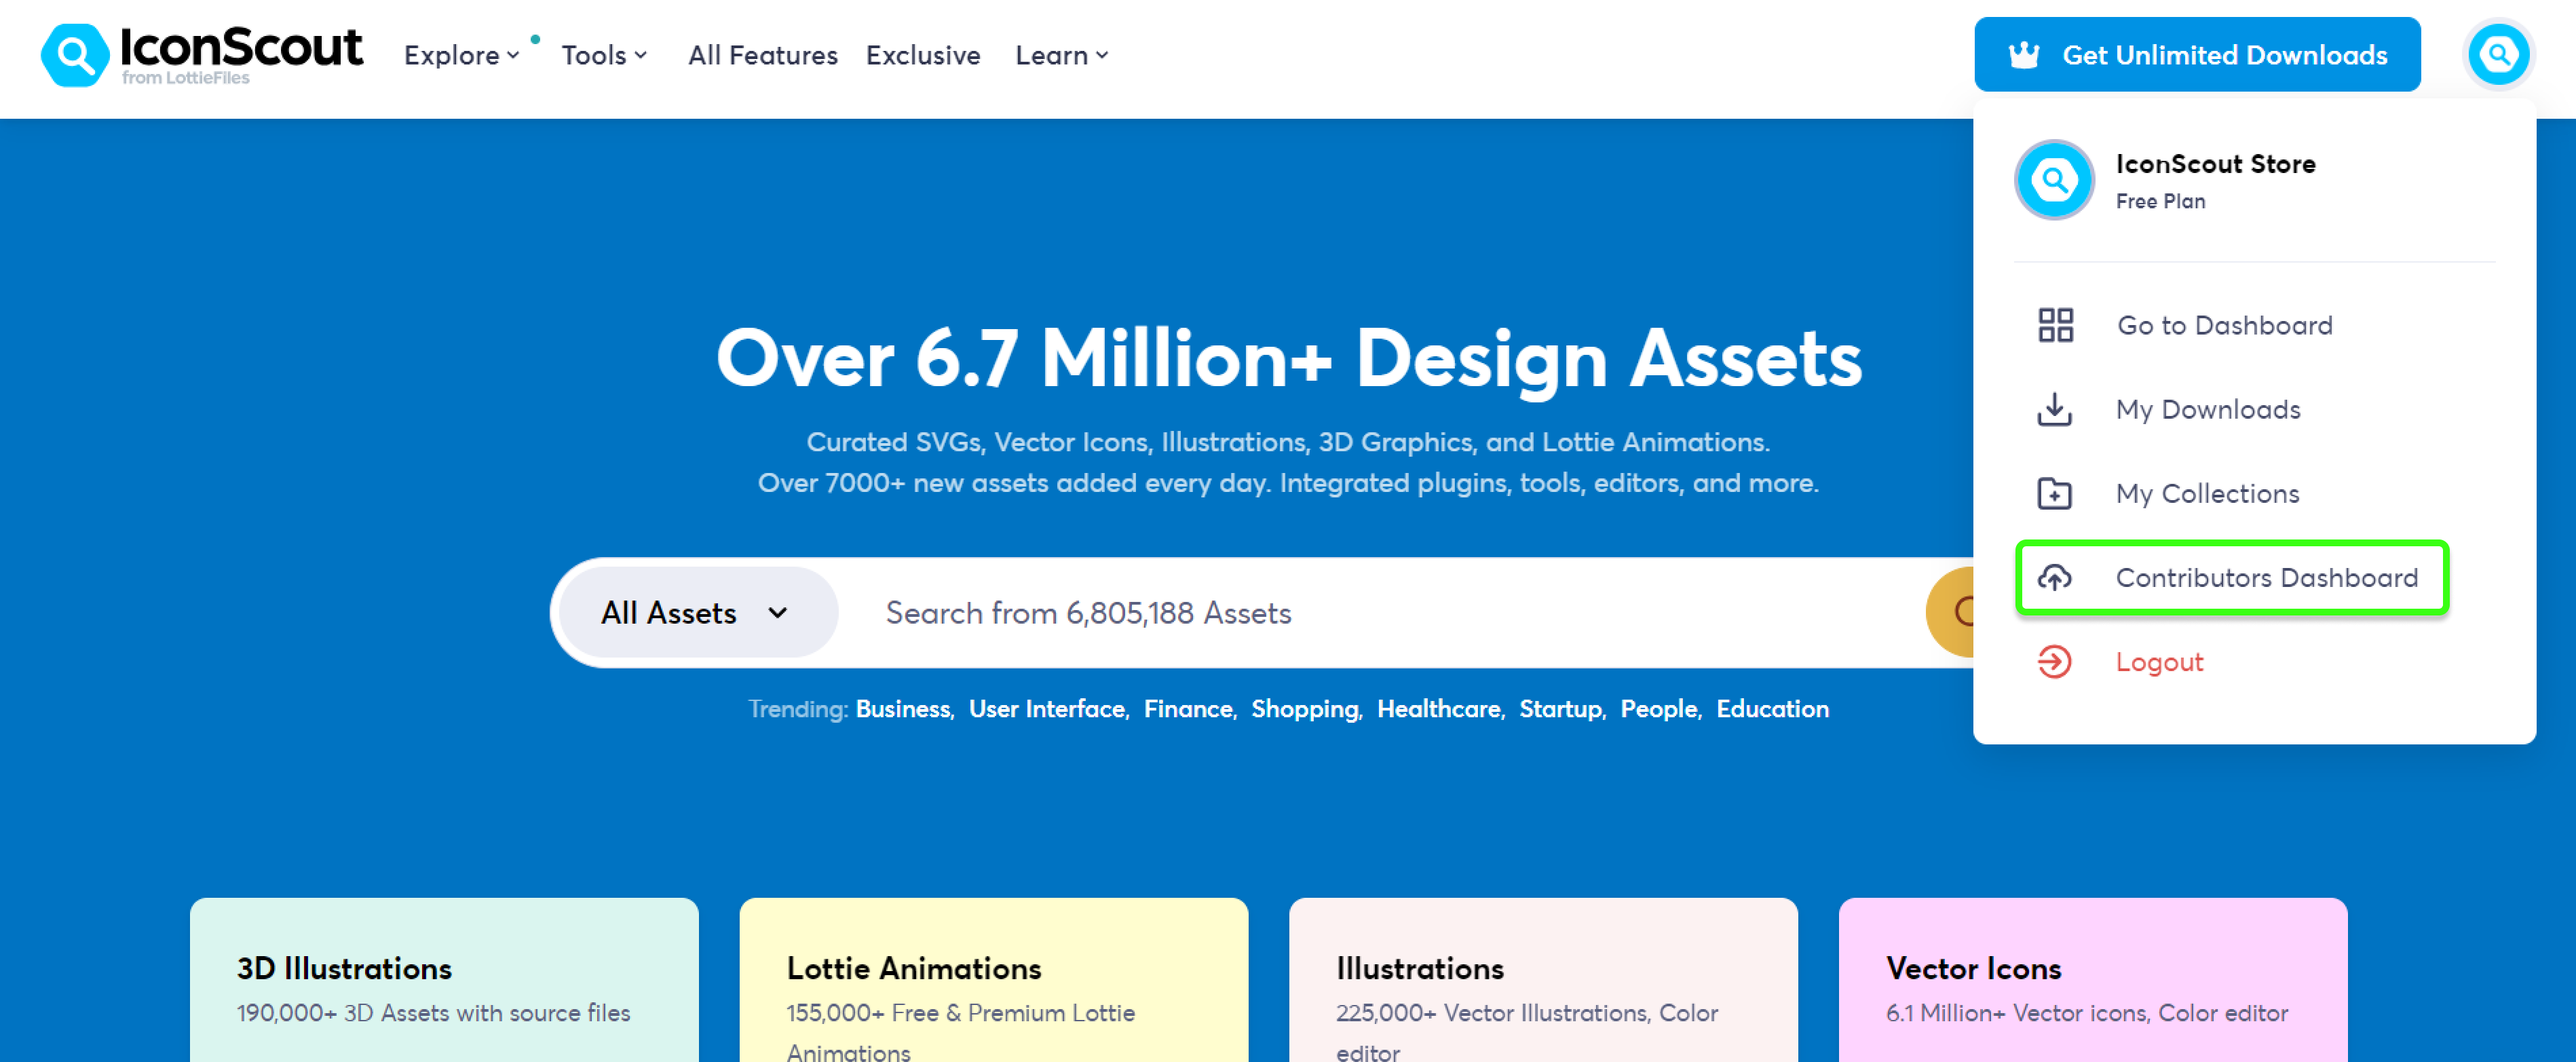Open the Illustrations card
The image size is (2576, 1062).
(1543, 980)
